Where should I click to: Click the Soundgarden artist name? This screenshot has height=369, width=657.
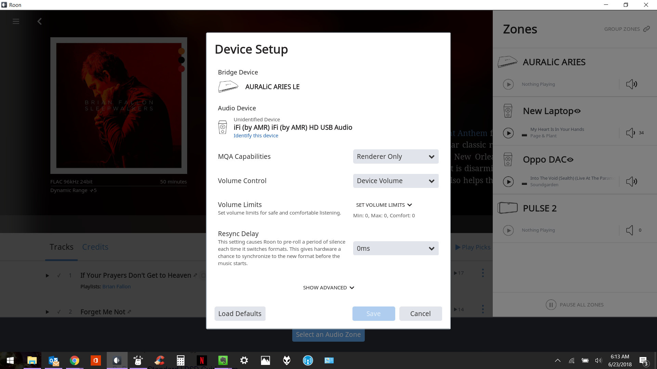544,185
